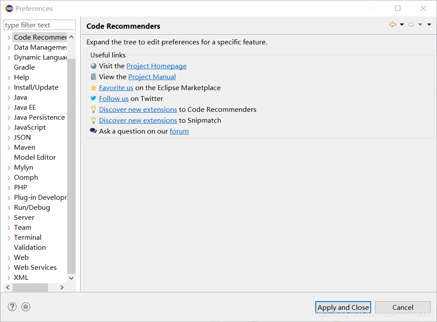Click the star icon beside Favorite us
437x322 pixels.
tap(94, 87)
